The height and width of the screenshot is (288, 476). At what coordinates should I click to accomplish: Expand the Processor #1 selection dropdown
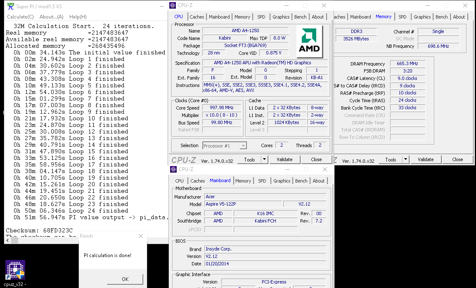pos(243,146)
